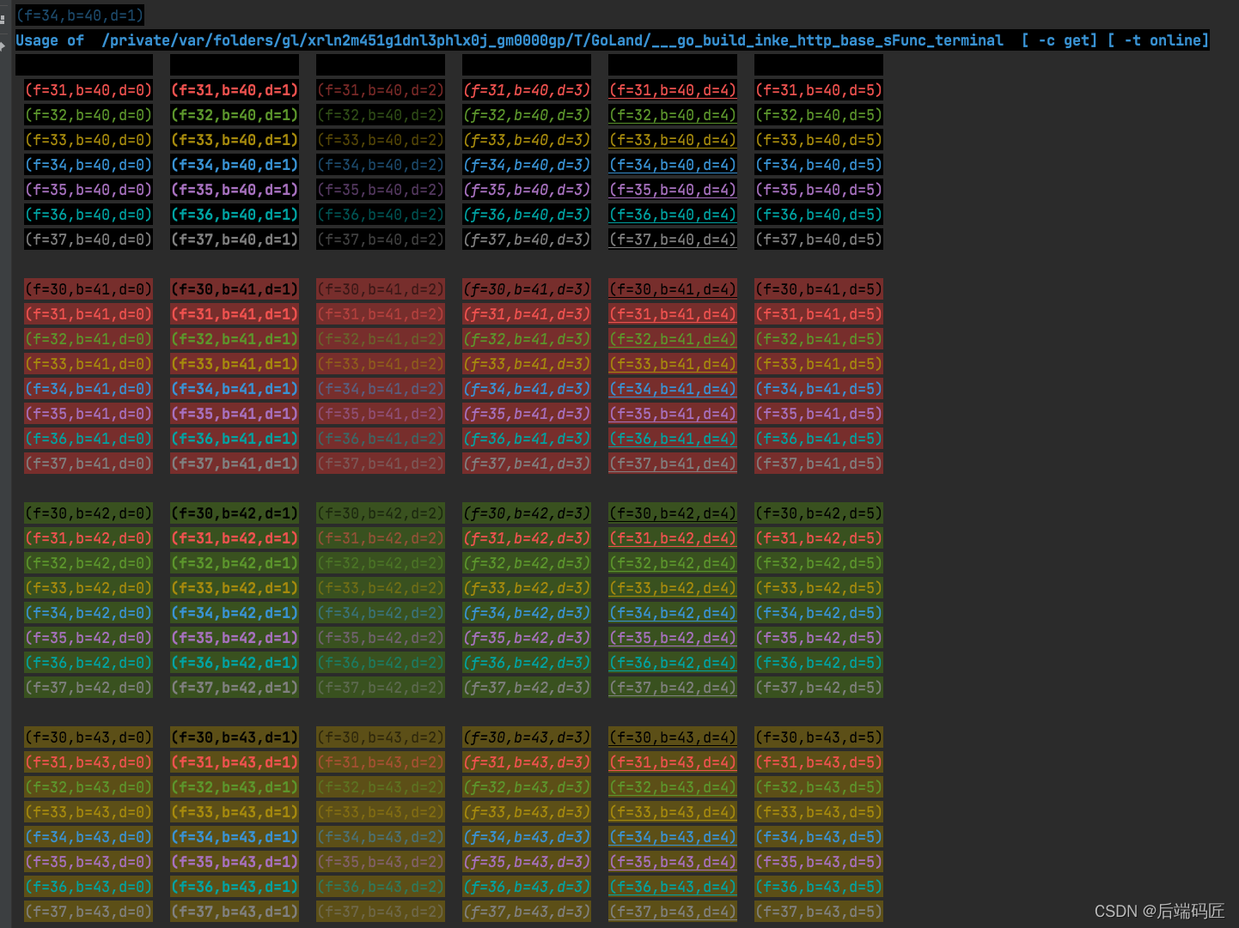Image resolution: width=1239 pixels, height=928 pixels.
Task: Click '(f=37,b=40,d=4)' underlined entry
Action: [673, 240]
